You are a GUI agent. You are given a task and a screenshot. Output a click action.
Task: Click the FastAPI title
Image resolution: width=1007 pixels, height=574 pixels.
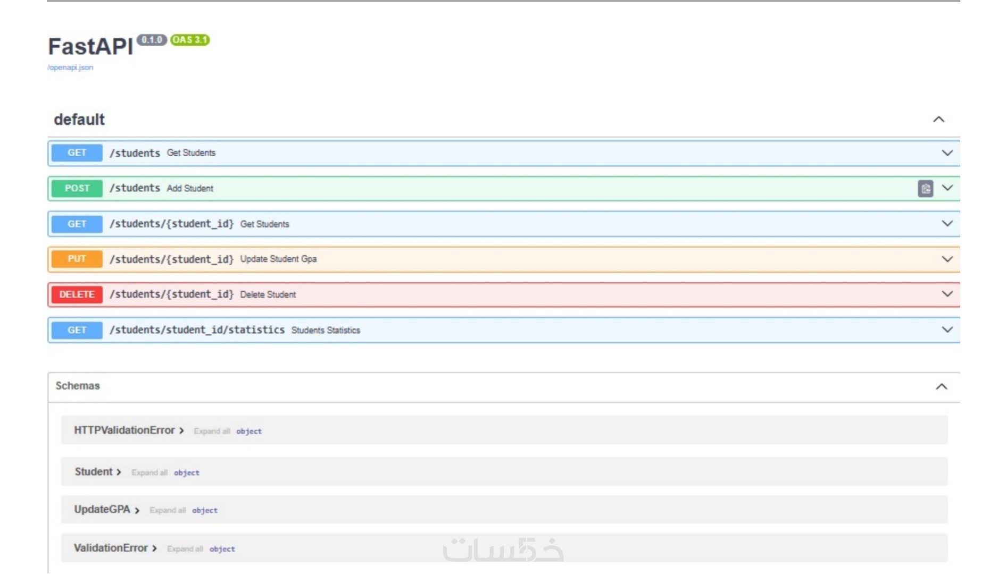(x=90, y=47)
